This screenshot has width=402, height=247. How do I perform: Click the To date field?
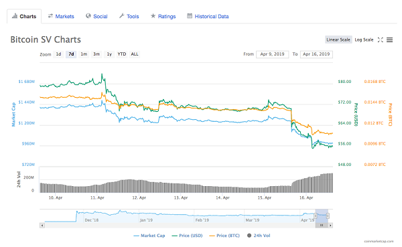click(316, 54)
